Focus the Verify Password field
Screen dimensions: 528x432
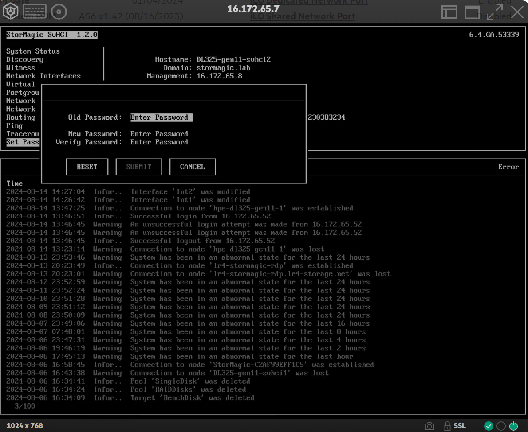point(159,142)
